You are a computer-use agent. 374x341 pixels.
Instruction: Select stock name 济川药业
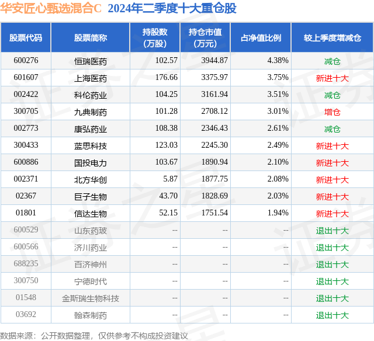coord(91,248)
